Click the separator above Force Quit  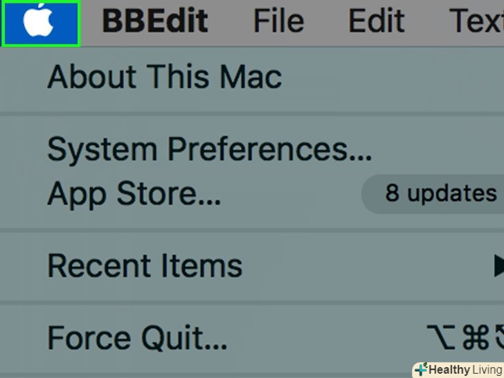coord(252,303)
